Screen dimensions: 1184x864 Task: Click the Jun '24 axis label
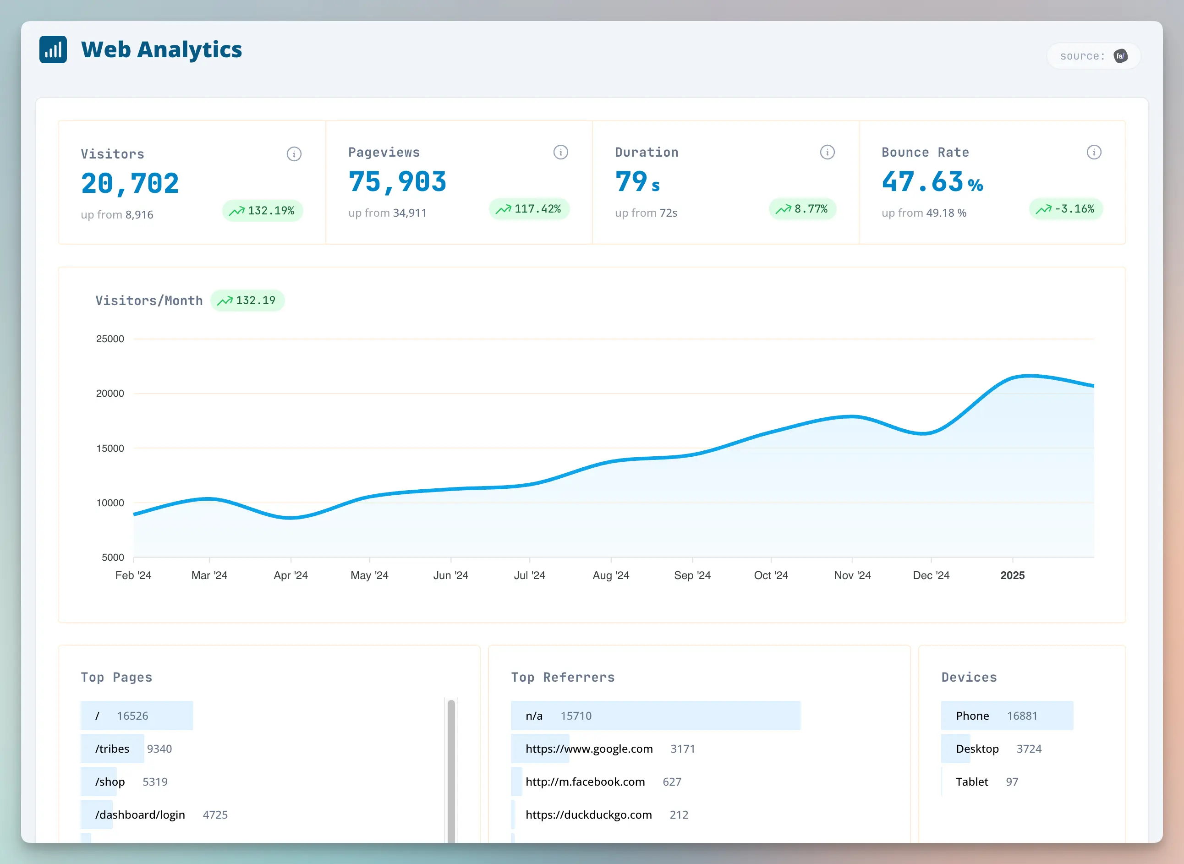[451, 575]
